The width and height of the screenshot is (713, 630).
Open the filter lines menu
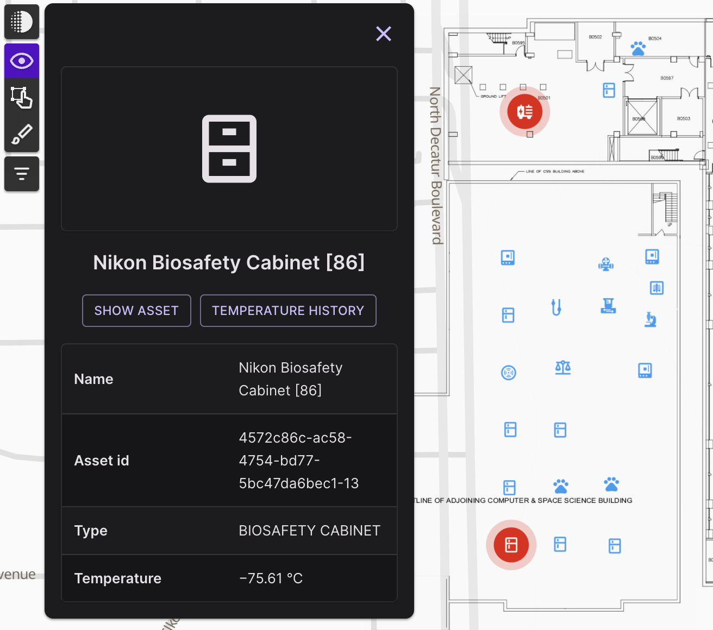click(22, 174)
